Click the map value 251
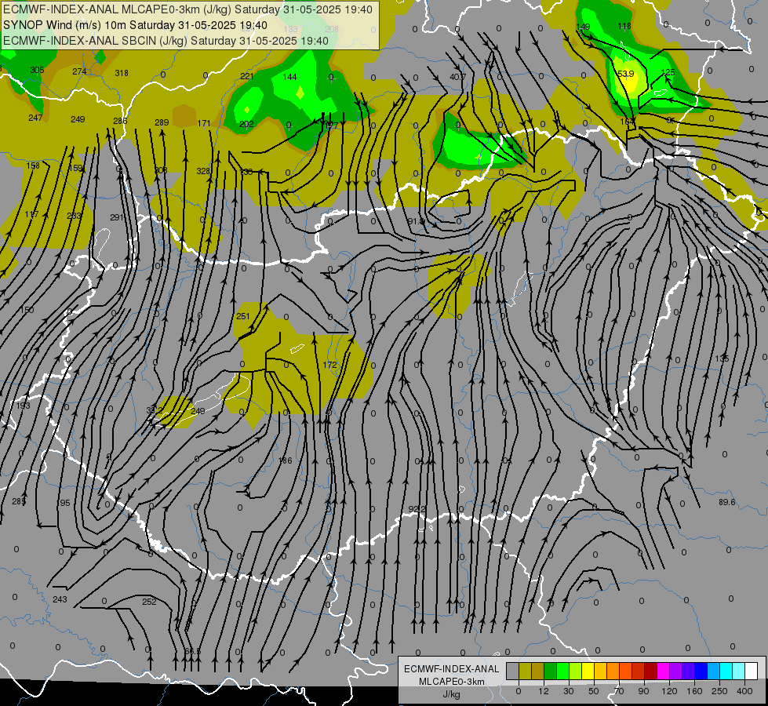This screenshot has height=706, width=768. pyautogui.click(x=243, y=316)
